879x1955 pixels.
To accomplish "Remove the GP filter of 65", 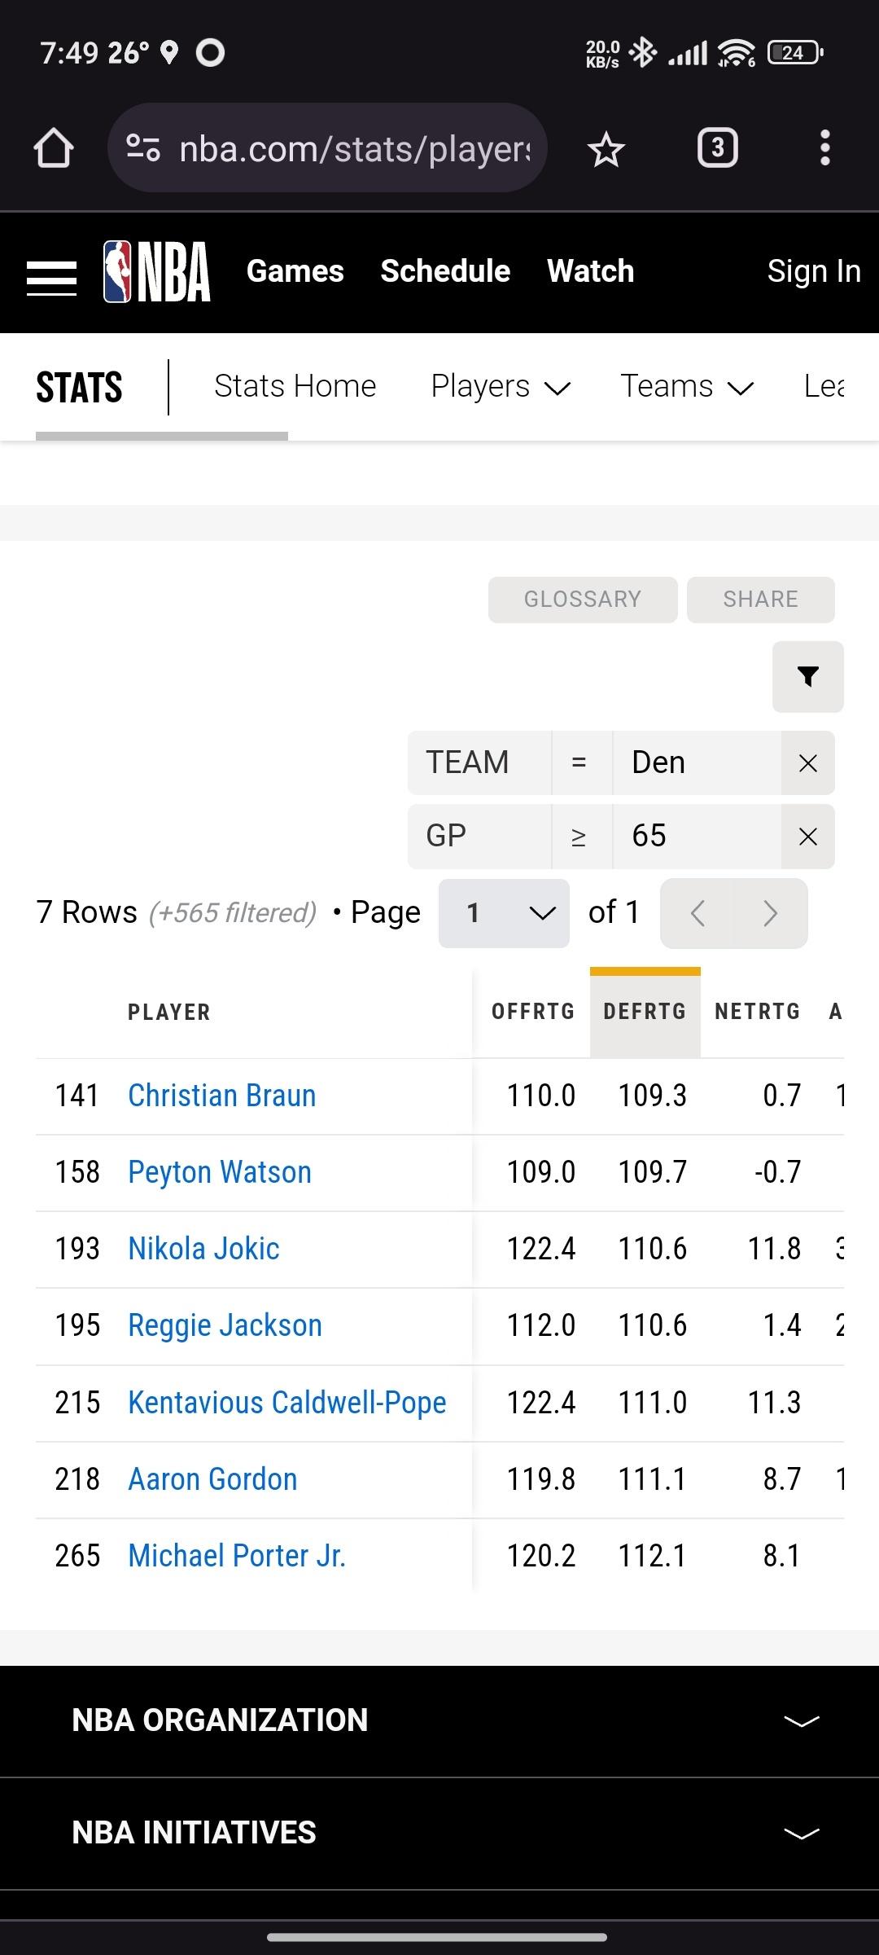I will (807, 837).
